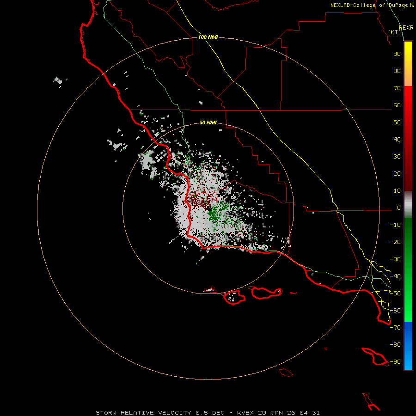Pick the blue segment of the color bar
This screenshot has height=416, width=416.
click(x=408, y=346)
